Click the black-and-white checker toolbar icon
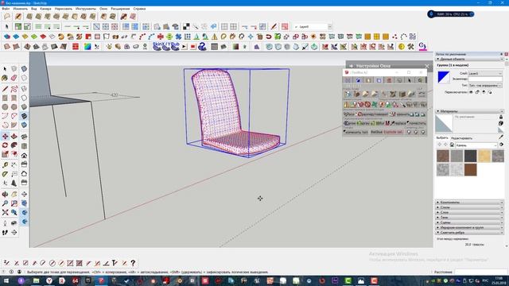The image size is (509, 286). click(x=186, y=26)
